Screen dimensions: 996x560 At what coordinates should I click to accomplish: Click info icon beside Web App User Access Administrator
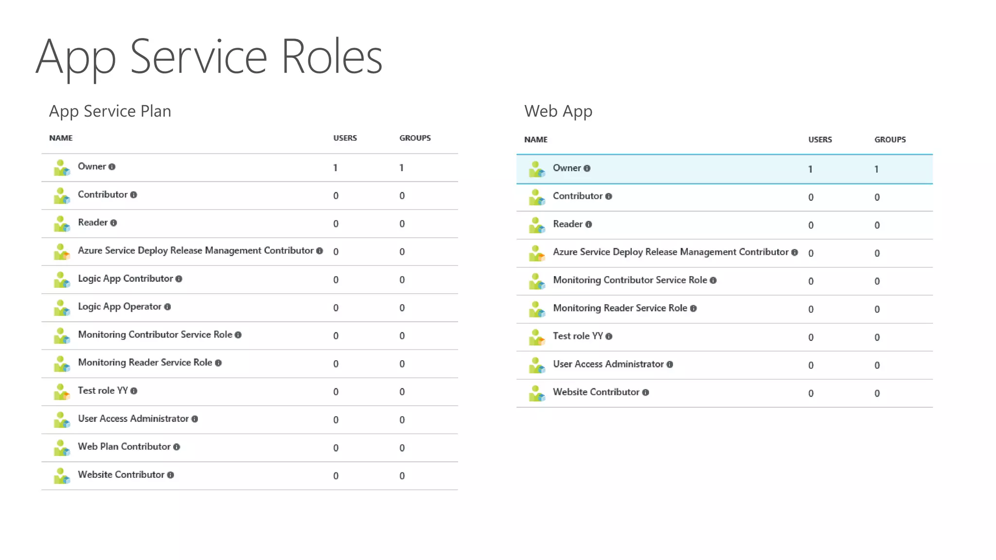[670, 365]
